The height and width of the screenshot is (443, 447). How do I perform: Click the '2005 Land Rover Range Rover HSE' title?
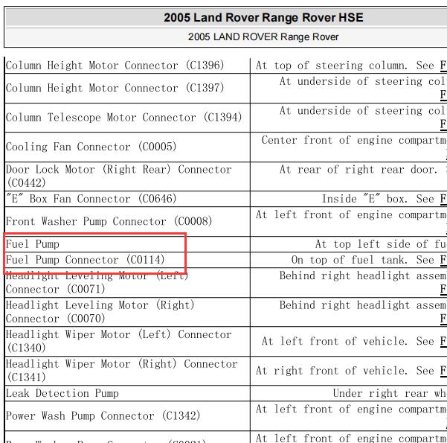(x=263, y=18)
